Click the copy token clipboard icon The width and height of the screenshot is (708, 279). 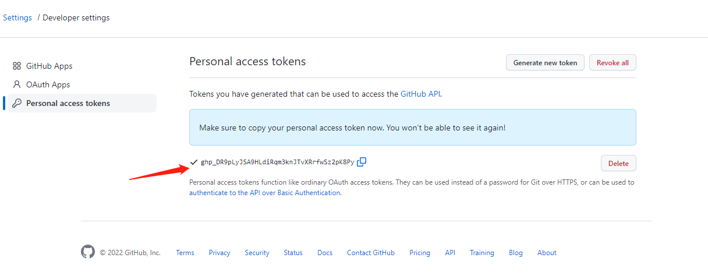tap(362, 161)
